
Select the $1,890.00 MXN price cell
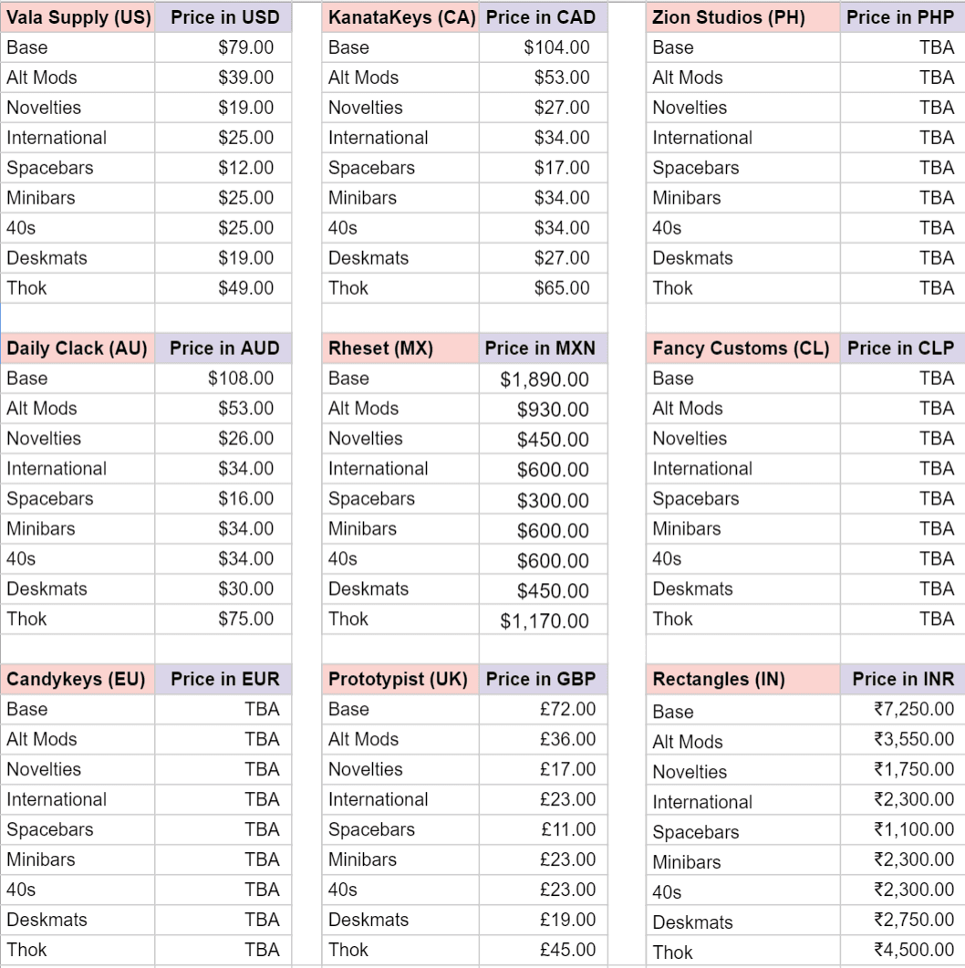pos(545,380)
